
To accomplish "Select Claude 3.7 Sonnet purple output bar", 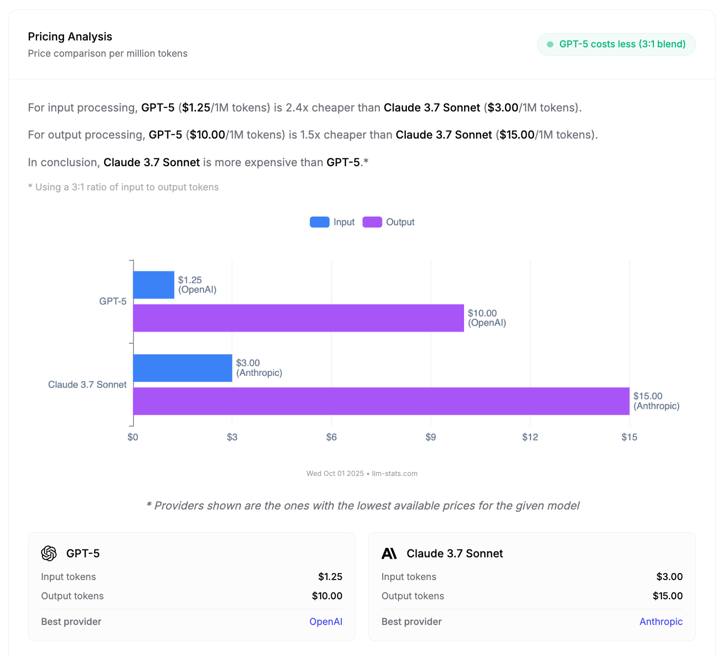I will click(381, 401).
